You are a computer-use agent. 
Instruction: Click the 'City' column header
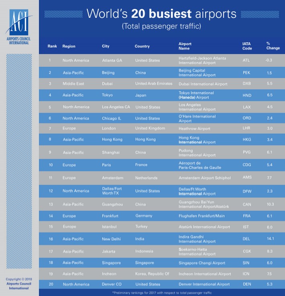(106, 46)
